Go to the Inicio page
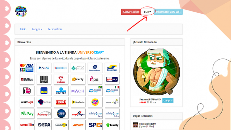 (x=23, y=29)
